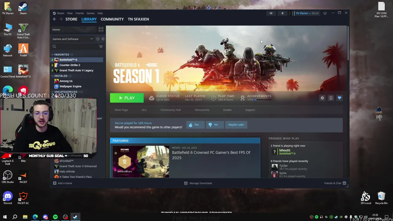Expand the Games and Software dropdown
Viewport: 393px width, 221px height.
coord(72,39)
